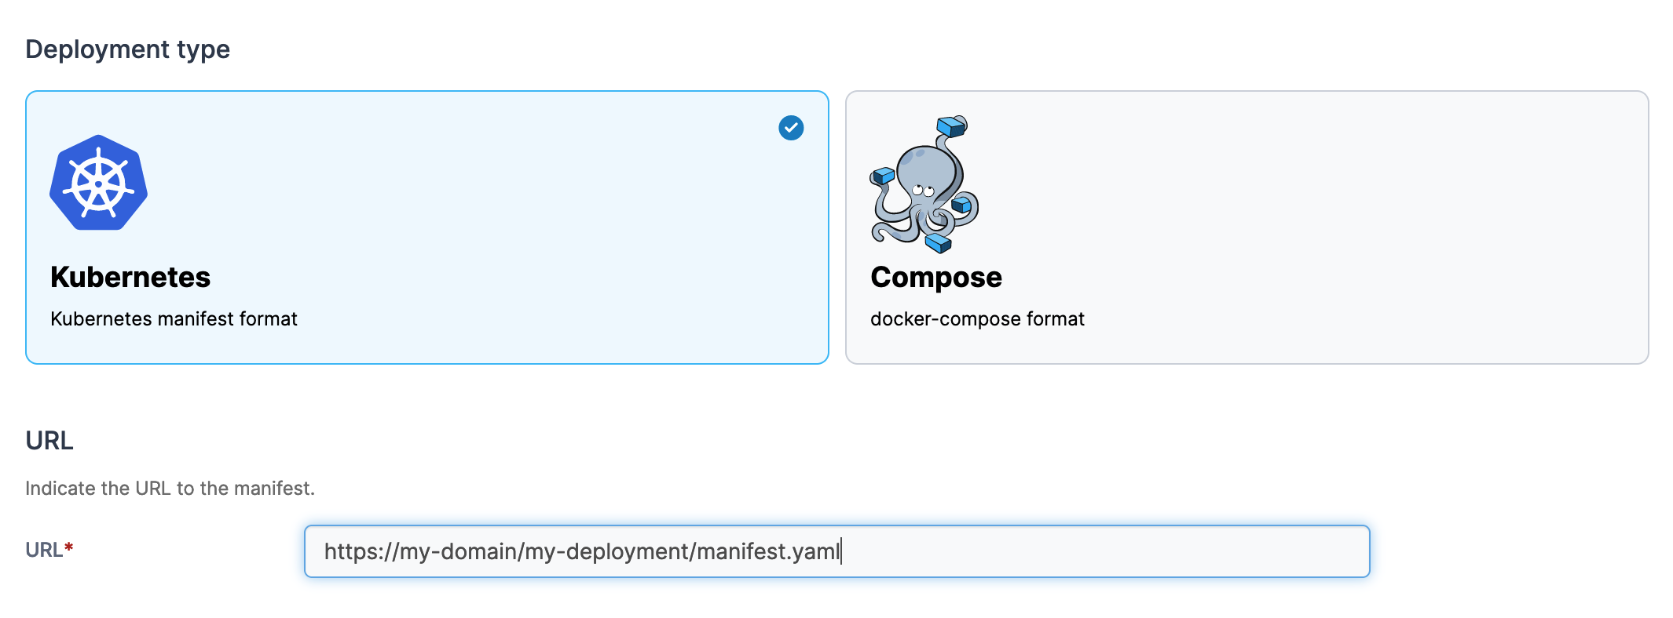Click the 'https://my-domain' part of the URL
The height and width of the screenshot is (618, 1673).
(x=419, y=551)
